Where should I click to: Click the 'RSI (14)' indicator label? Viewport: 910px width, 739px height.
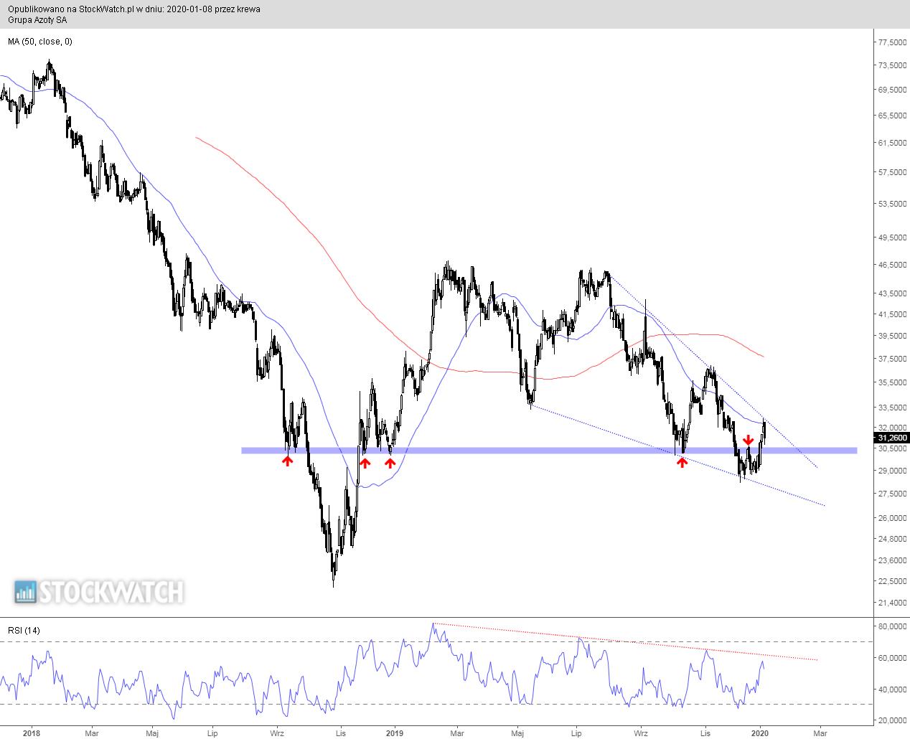tap(24, 630)
